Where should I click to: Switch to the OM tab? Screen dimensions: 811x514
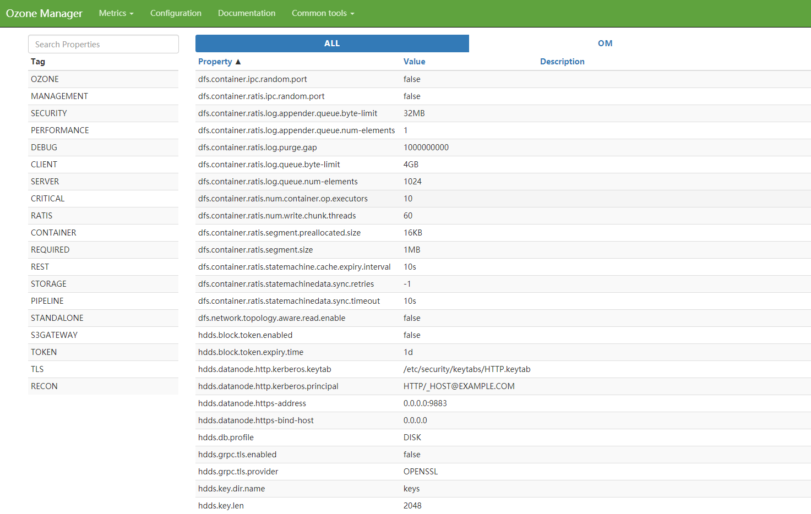[605, 43]
